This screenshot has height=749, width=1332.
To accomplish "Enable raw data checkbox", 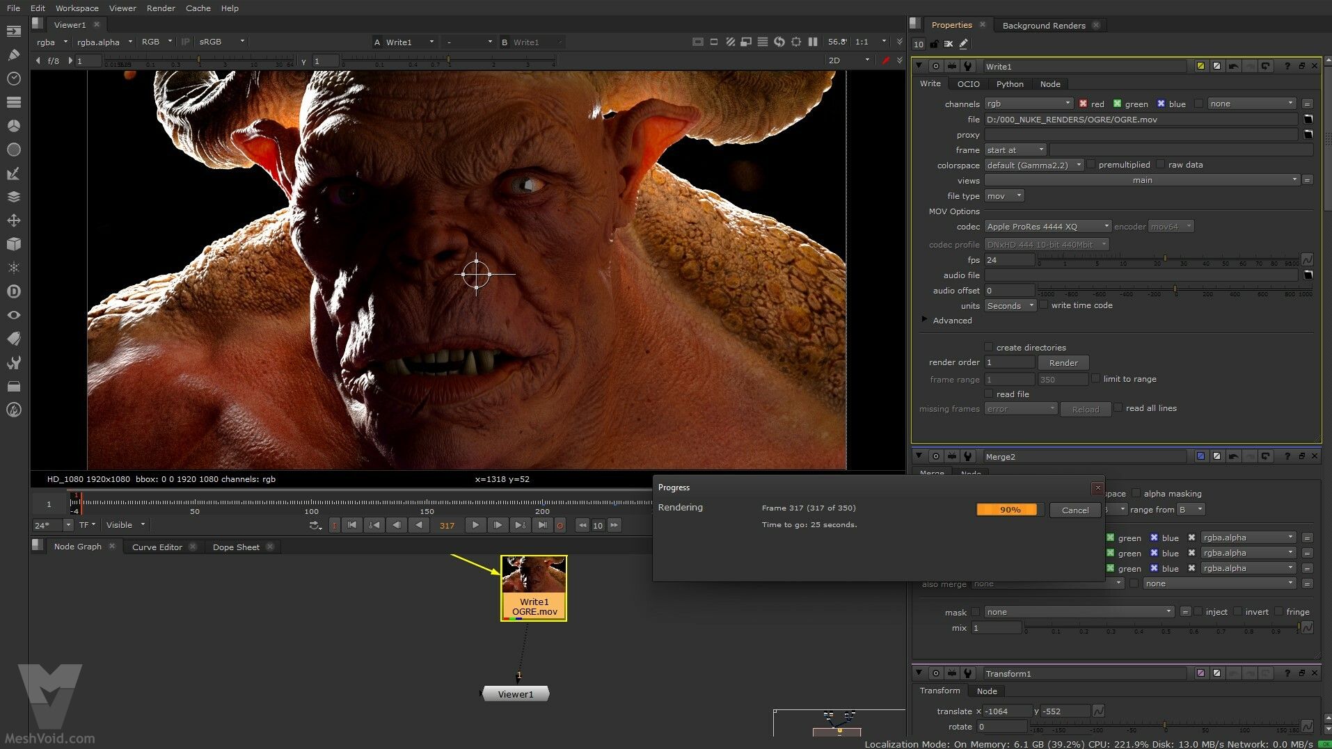I will pyautogui.click(x=1160, y=165).
